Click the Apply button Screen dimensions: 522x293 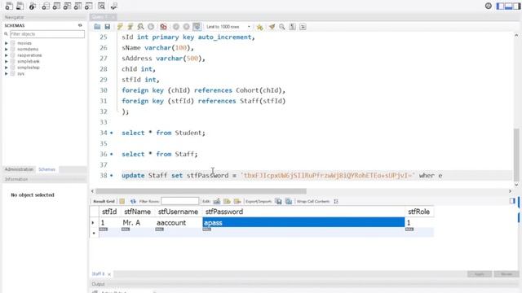pos(480,274)
